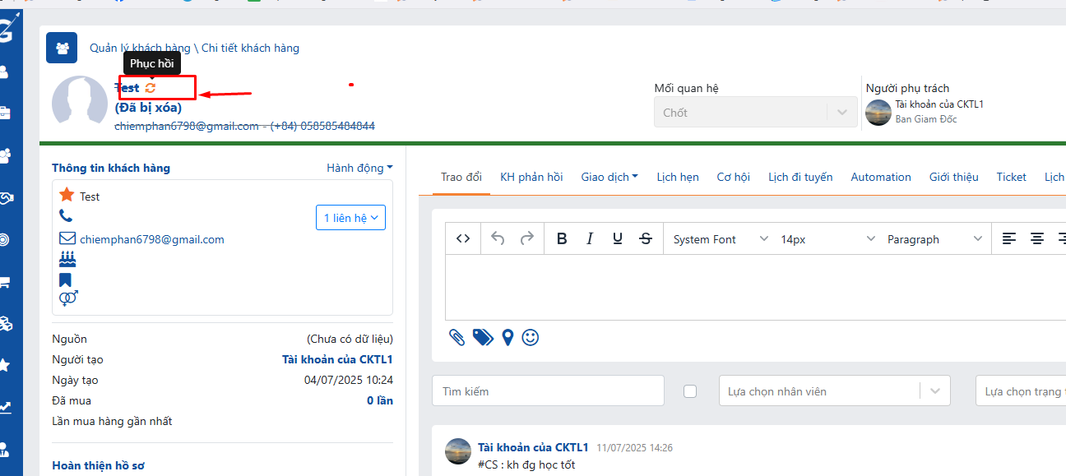Click the orange restore (Phục hồi) icon

point(150,88)
